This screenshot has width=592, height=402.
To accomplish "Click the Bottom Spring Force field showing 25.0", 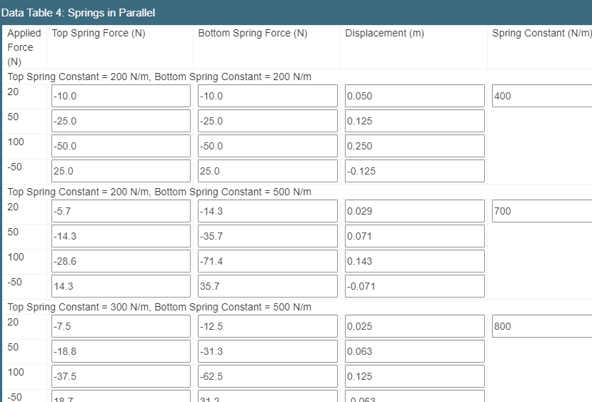I will [267, 171].
